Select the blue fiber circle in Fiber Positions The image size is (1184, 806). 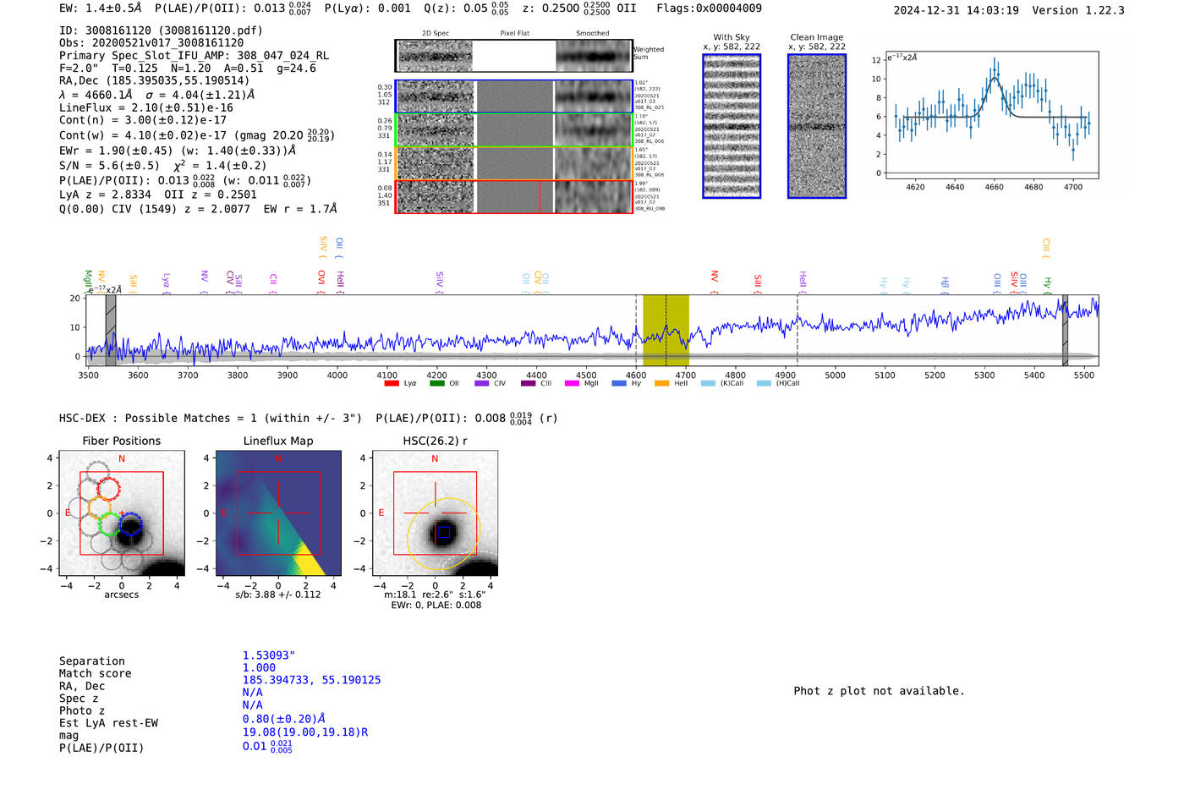point(130,526)
